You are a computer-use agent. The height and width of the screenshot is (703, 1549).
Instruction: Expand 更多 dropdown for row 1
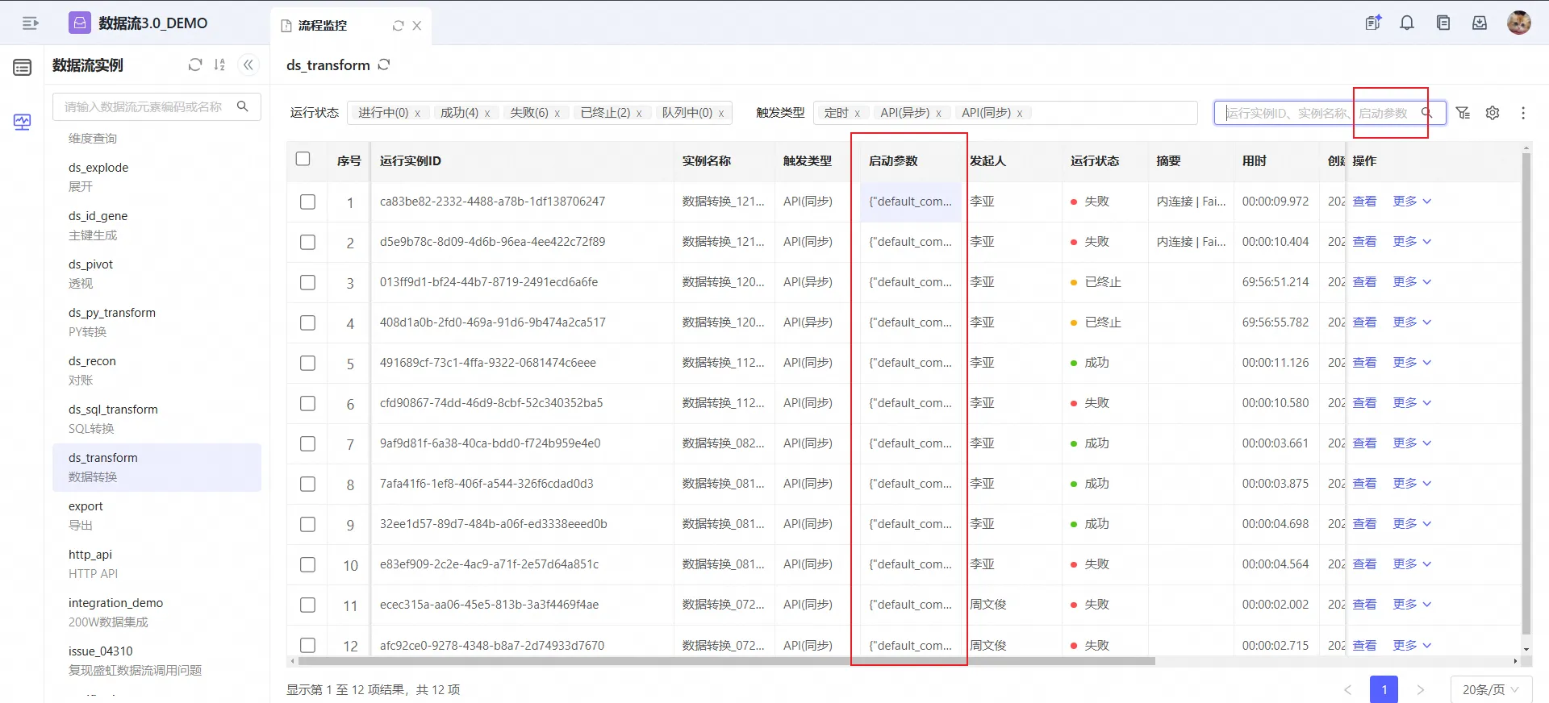click(1411, 202)
